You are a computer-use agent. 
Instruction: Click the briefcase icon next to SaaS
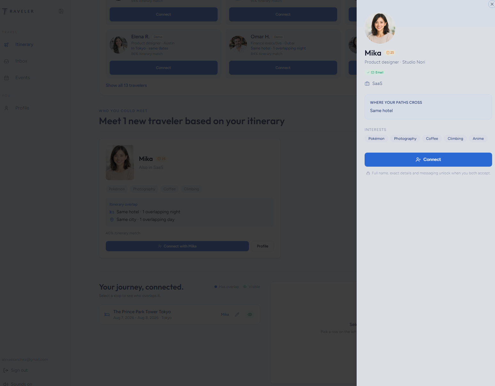[367, 84]
